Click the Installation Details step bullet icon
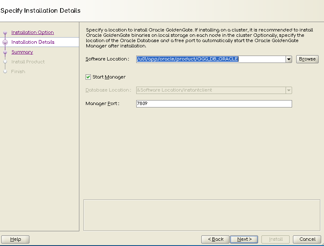This screenshot has height=246, width=324. (5, 42)
